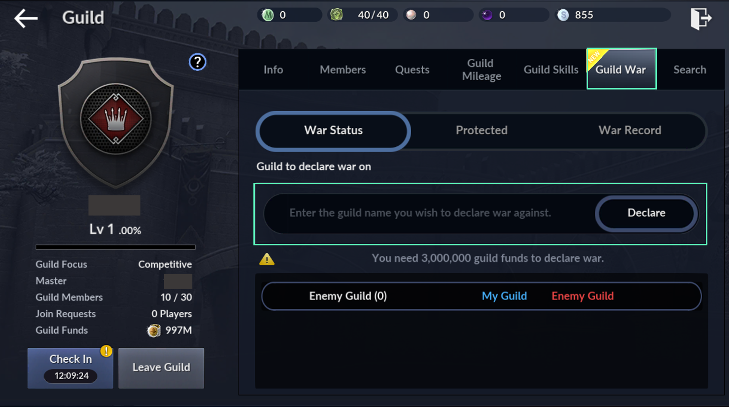Viewport: 729px width, 407px height.
Task: Click the exit door icon
Action: [701, 19]
